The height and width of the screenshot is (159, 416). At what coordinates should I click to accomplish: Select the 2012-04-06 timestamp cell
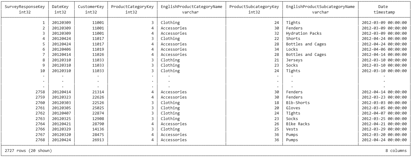pos(384,49)
